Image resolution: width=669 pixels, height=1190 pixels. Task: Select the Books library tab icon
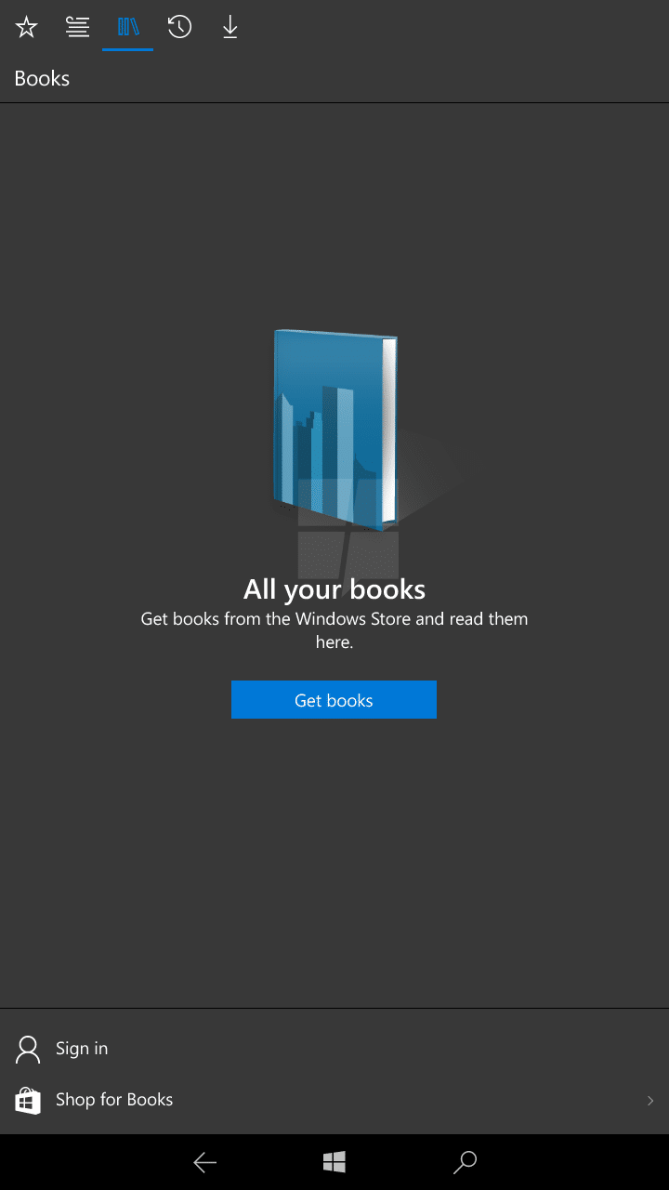(128, 27)
